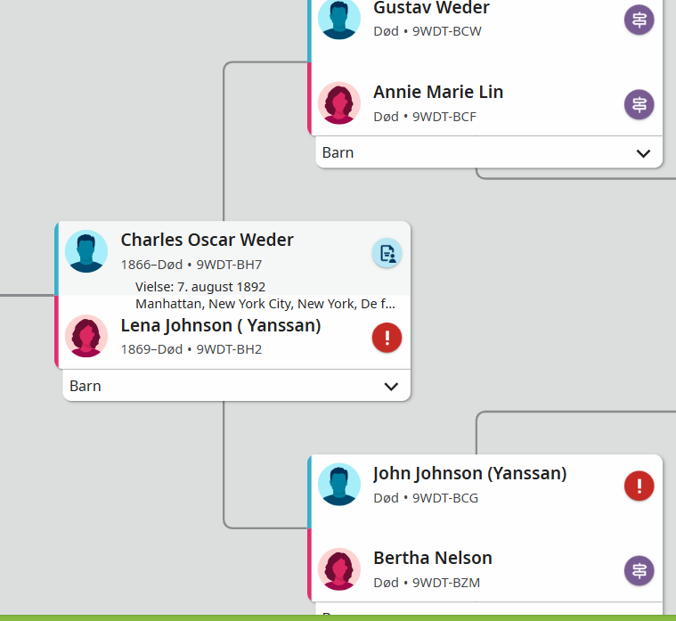Open Bertha Nelson's name link

432,558
